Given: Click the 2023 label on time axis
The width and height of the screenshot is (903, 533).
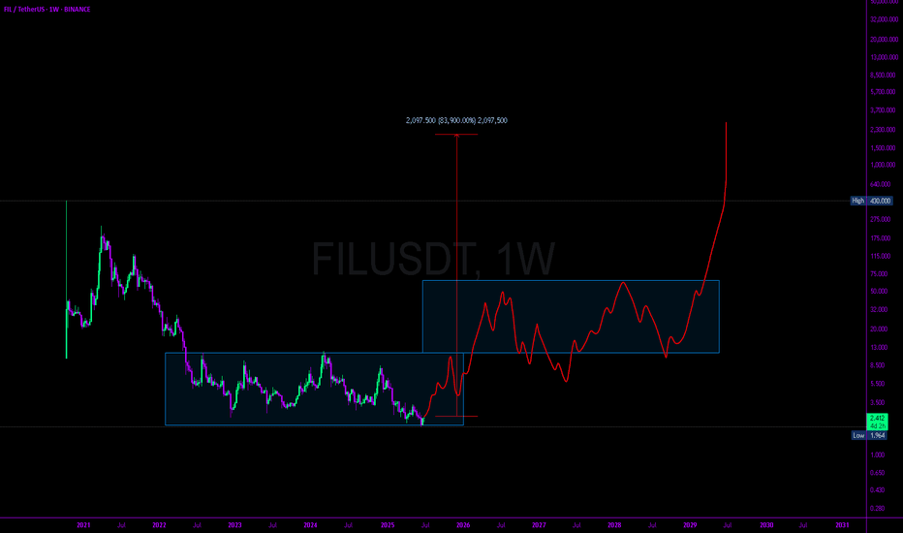Looking at the screenshot, I should pyautogui.click(x=235, y=525).
